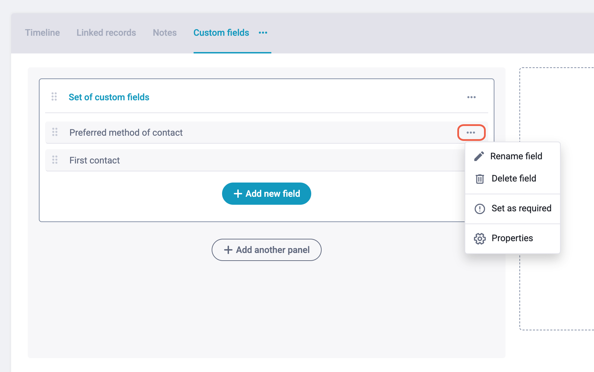Click the gear icon next to Properties
This screenshot has height=372, width=594.
[480, 238]
